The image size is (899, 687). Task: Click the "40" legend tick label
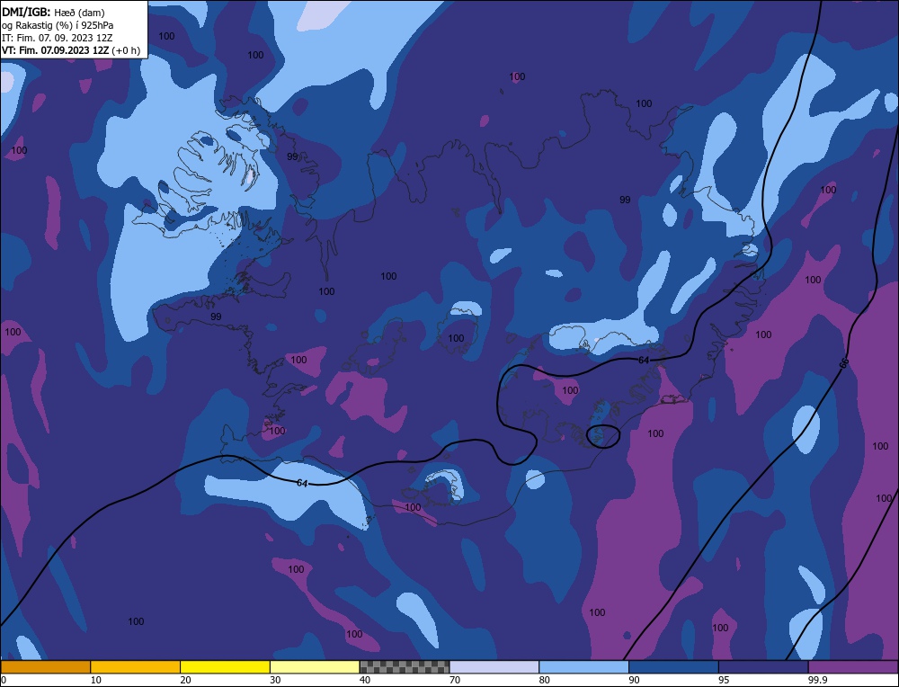(x=365, y=680)
